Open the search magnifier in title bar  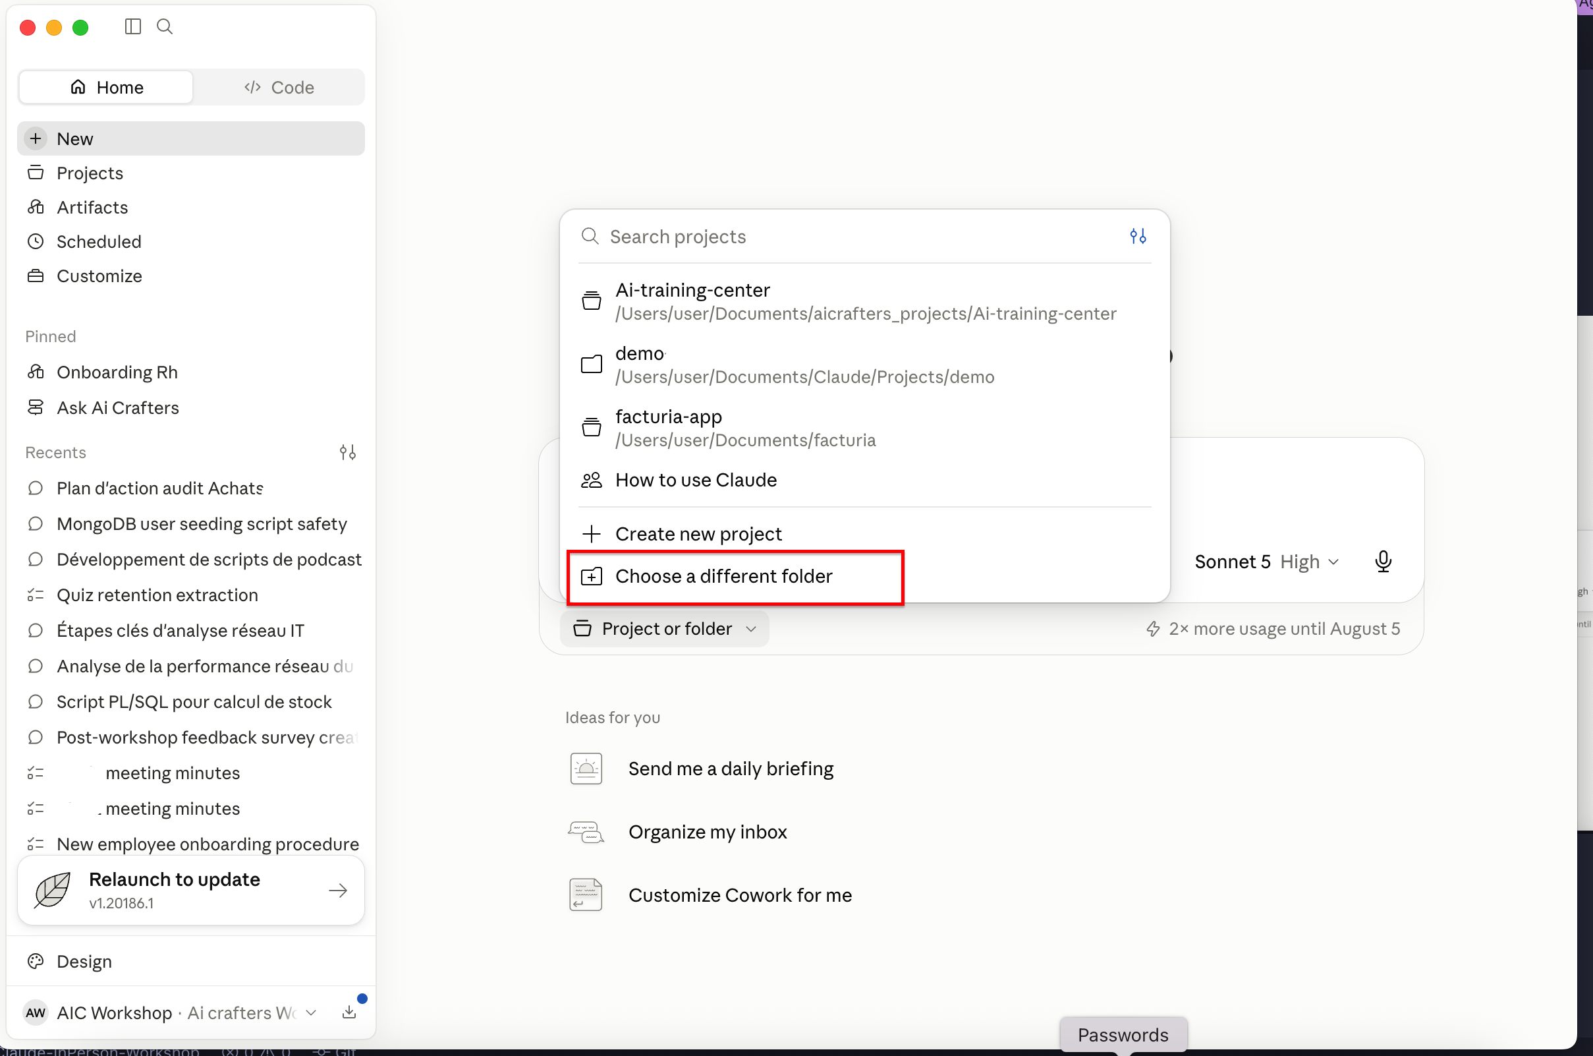[165, 27]
